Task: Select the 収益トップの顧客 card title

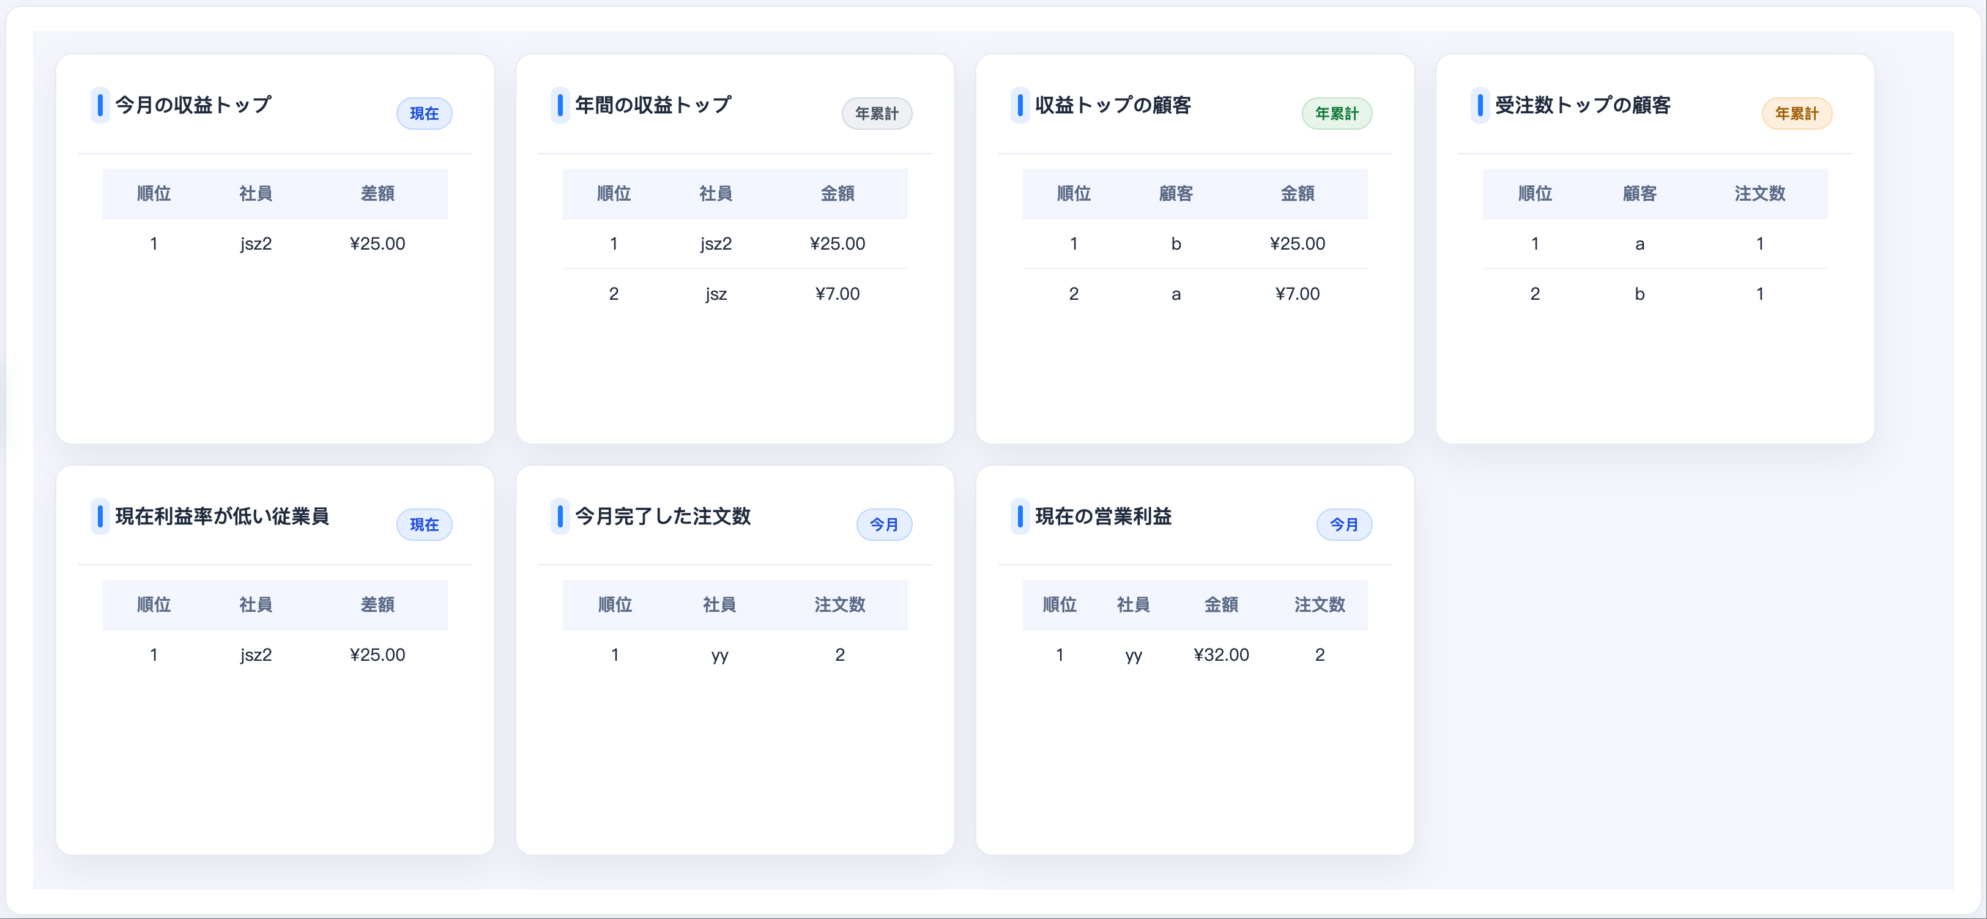Action: click(x=1112, y=105)
